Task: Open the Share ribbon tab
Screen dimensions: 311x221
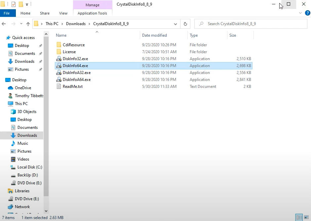Action: click(x=45, y=13)
